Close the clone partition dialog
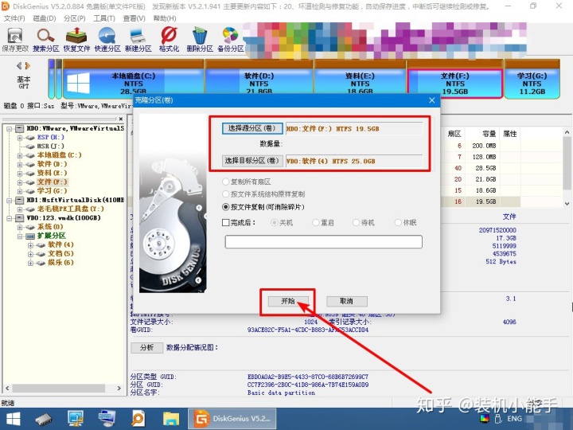573x430 pixels. 431,100
